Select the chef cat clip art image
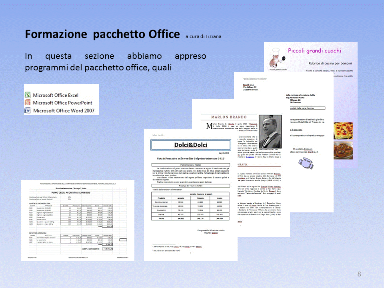384x288 pixels. [277, 58]
